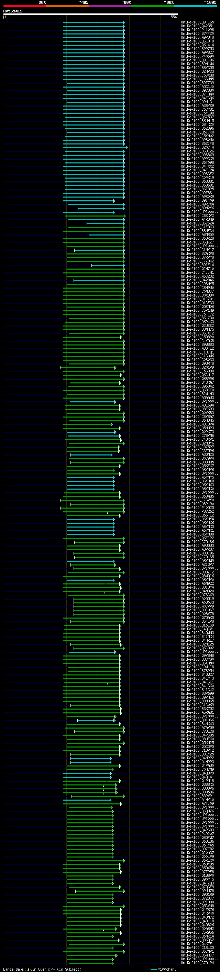The image size is (220, 972).
Task: Open hit UniRef100_P41098
Action: [x=197, y=30]
